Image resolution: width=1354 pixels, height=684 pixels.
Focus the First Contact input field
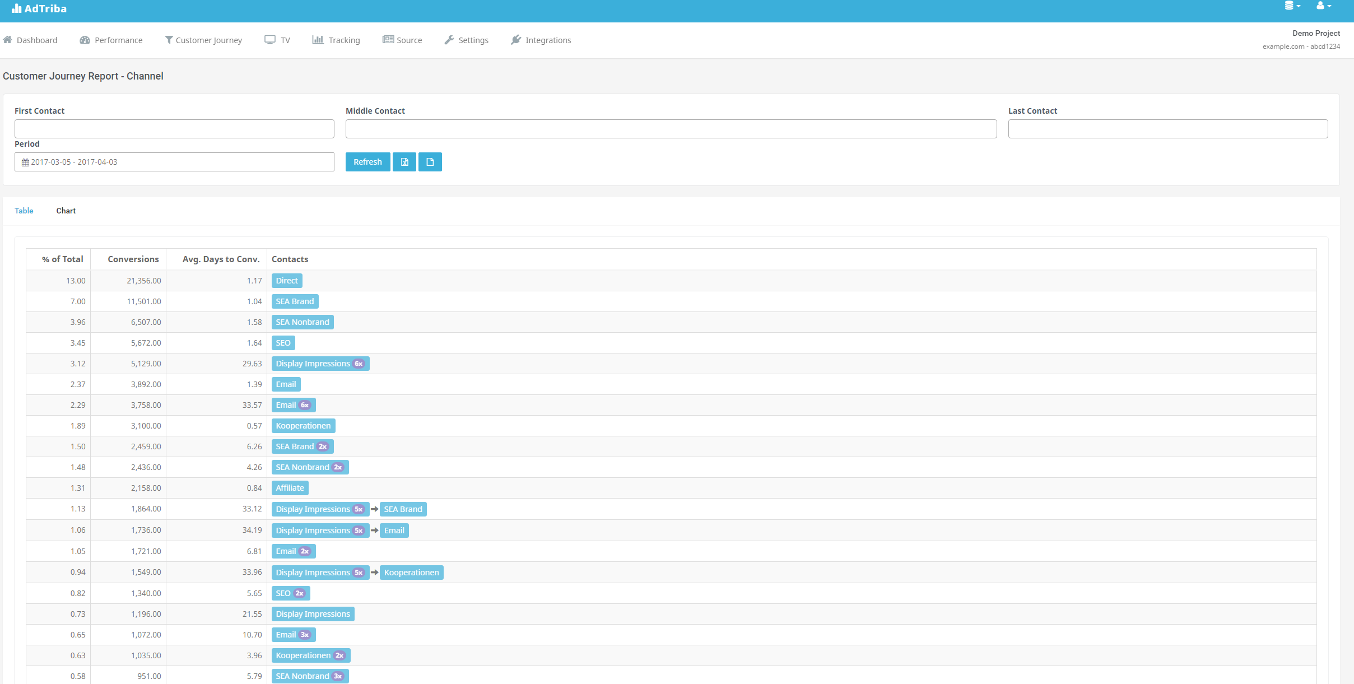174,129
